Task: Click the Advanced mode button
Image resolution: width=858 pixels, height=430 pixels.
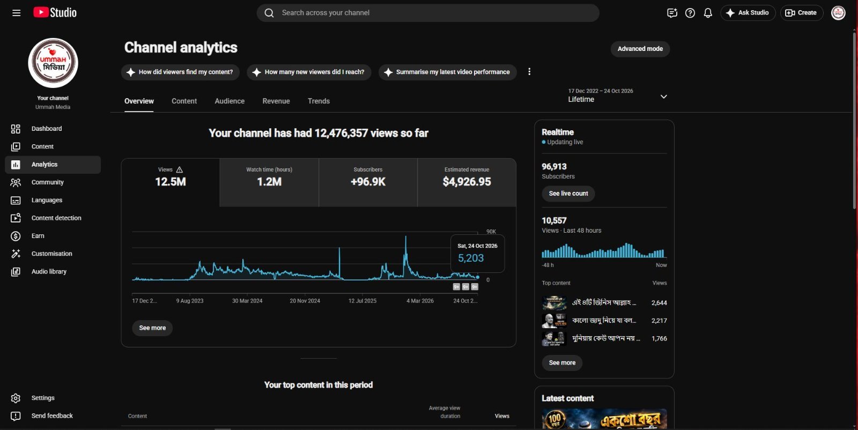Action: tap(640, 49)
